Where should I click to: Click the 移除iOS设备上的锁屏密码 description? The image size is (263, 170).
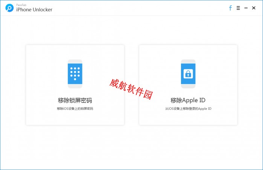[75, 109]
